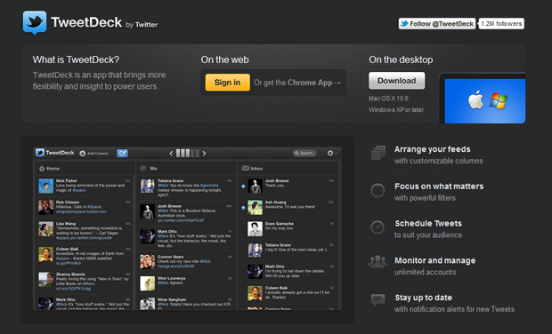Click Zhanna Shamis's avatar in Home column
The width and height of the screenshot is (552, 334).
pyautogui.click(x=45, y=280)
